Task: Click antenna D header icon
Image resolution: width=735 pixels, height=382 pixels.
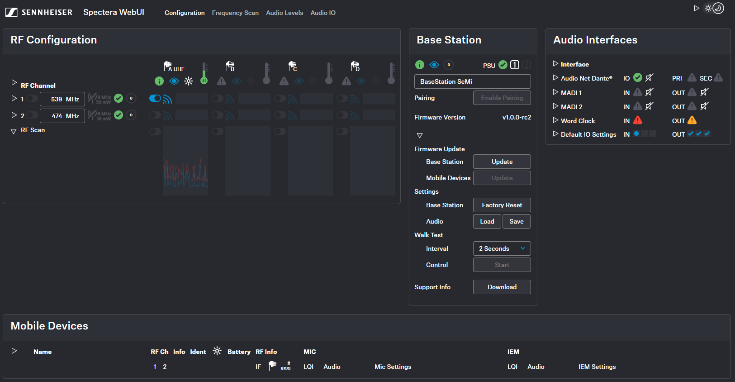Action: [355, 66]
